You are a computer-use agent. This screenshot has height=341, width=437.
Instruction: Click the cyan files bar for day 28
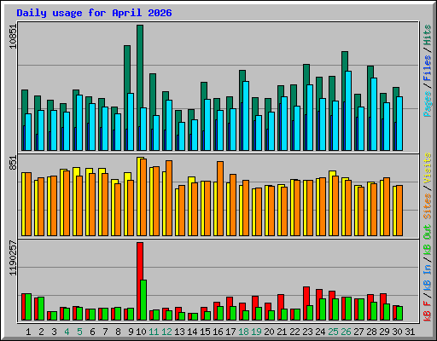click(374, 114)
